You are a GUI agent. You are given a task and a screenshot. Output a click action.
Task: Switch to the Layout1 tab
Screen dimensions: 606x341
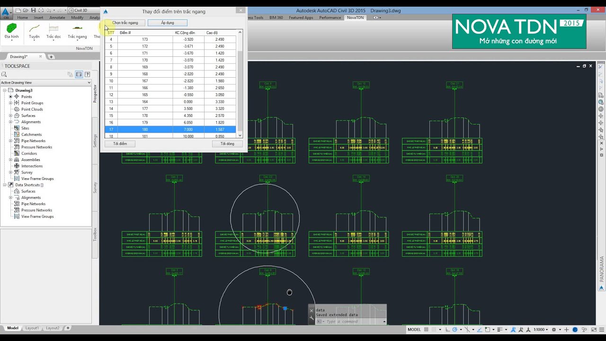tap(32, 328)
